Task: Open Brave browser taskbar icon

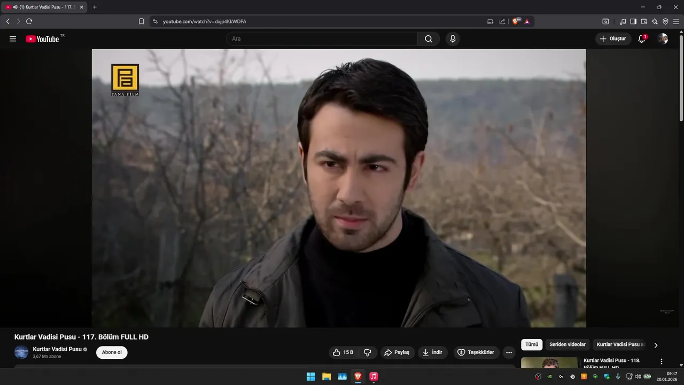Action: click(x=358, y=376)
